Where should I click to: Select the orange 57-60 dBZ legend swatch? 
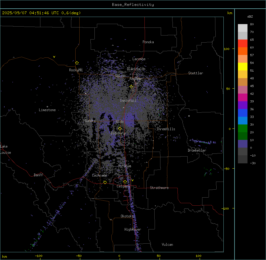(243, 51)
